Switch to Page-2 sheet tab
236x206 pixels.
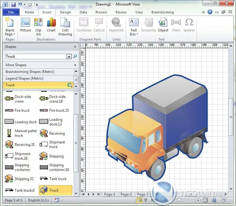click(x=126, y=194)
